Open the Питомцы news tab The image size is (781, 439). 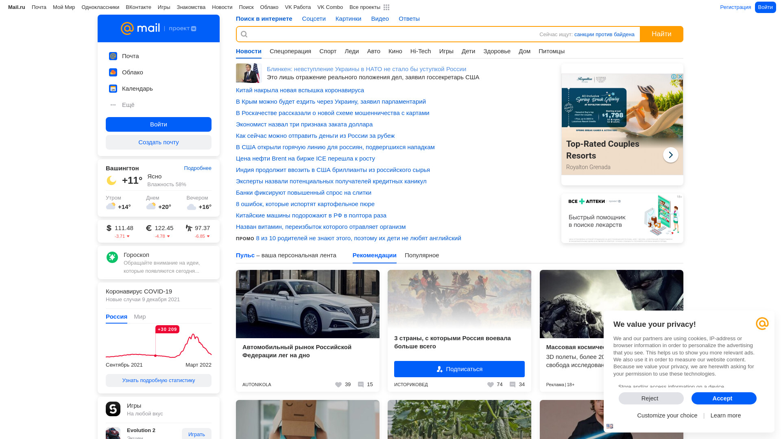(x=551, y=51)
